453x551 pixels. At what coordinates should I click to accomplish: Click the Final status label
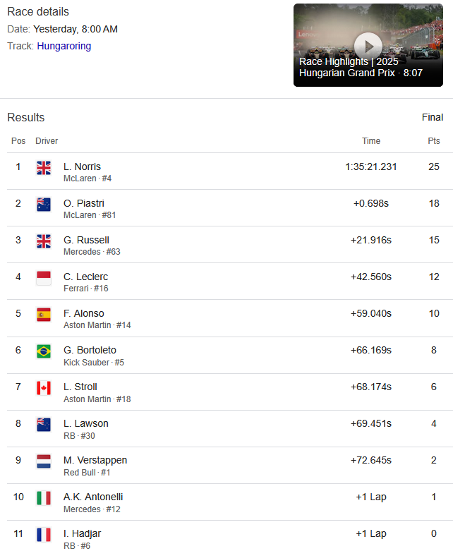[x=433, y=117]
